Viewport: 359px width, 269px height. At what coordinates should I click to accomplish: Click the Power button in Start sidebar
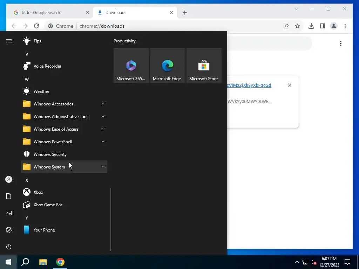[x=9, y=247]
